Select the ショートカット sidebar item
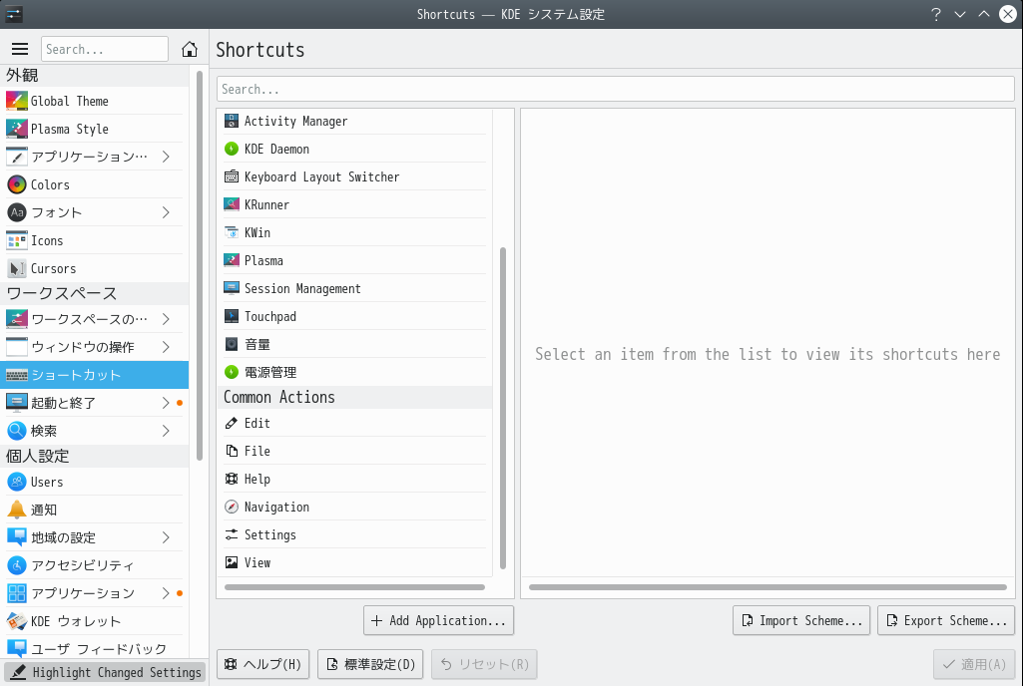1023x686 pixels. click(x=94, y=375)
